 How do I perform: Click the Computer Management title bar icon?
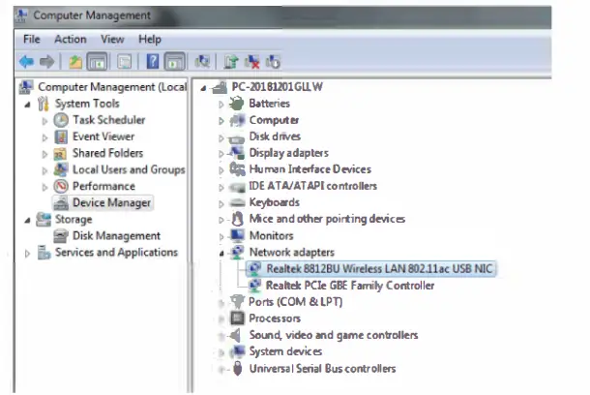22,15
